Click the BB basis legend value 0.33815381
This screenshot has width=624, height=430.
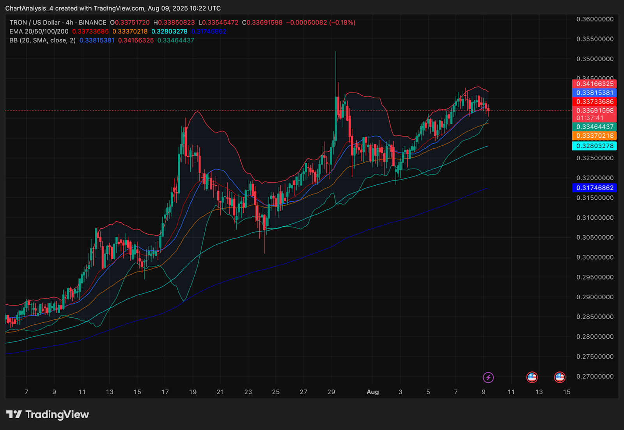tap(97, 40)
